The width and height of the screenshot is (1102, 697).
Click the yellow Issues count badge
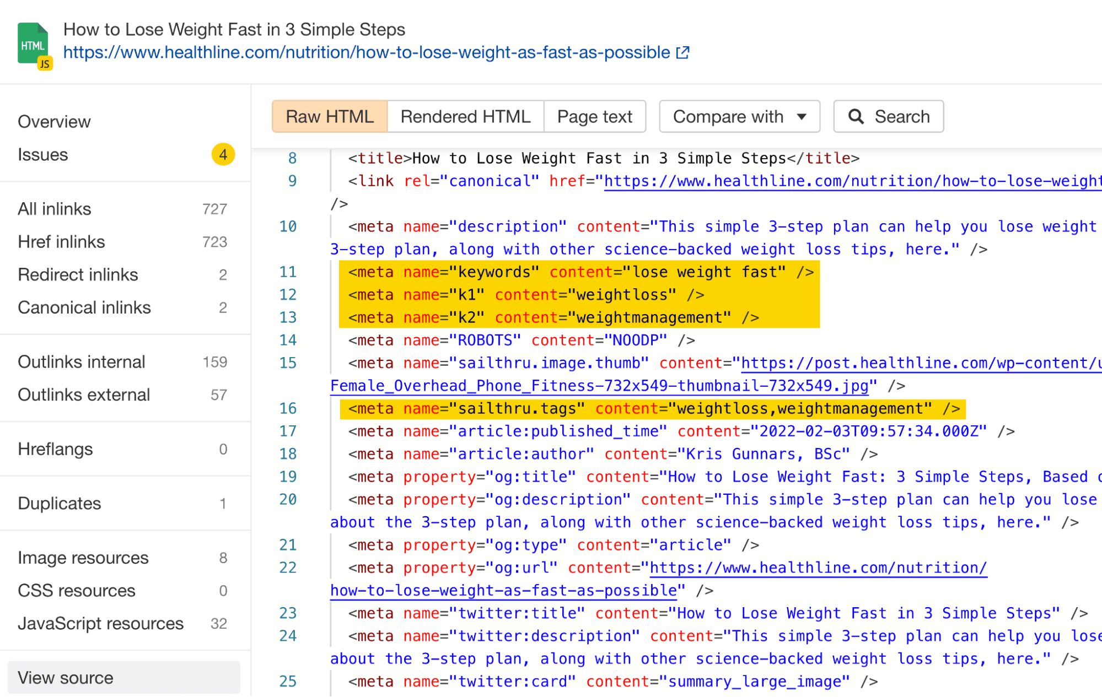[x=223, y=155]
